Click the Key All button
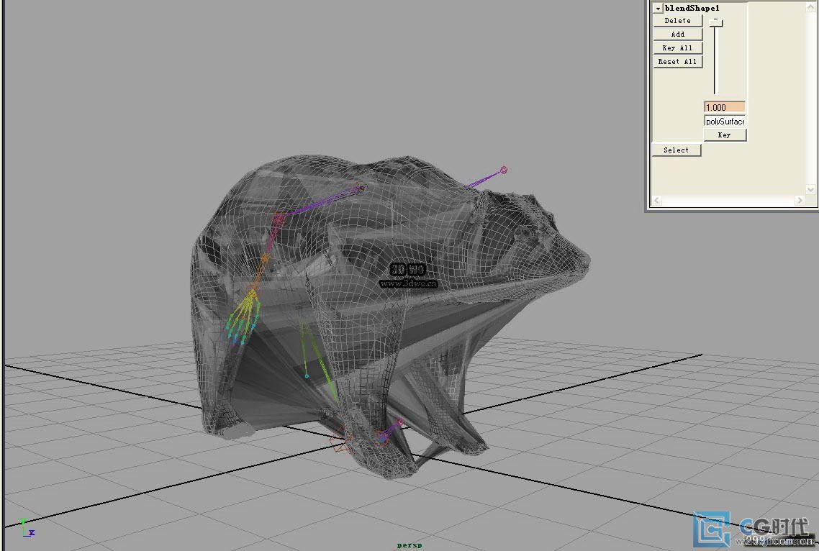819x551 pixels. coord(677,47)
